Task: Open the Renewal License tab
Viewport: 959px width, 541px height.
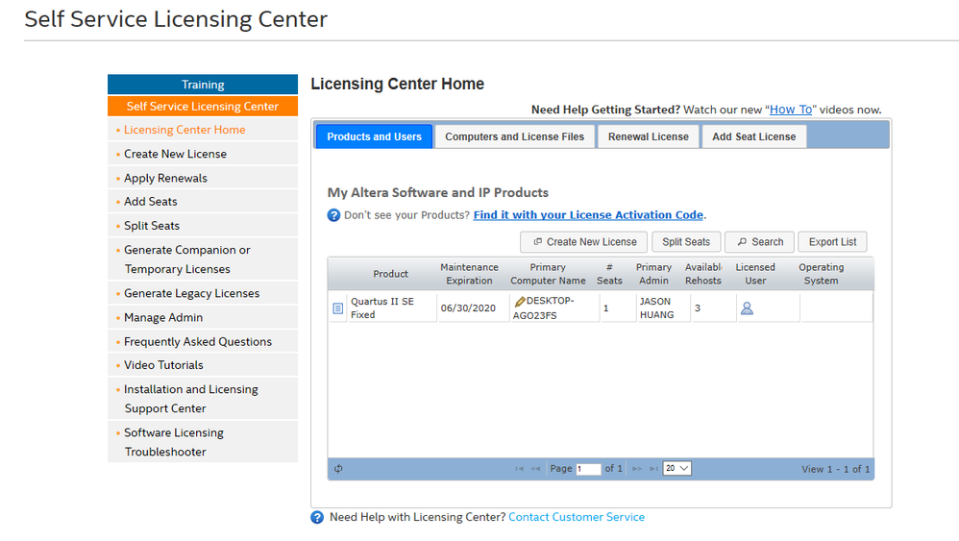Action: [x=649, y=136]
